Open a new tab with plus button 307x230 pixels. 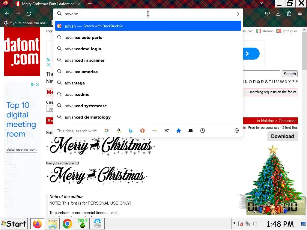pos(90,4)
